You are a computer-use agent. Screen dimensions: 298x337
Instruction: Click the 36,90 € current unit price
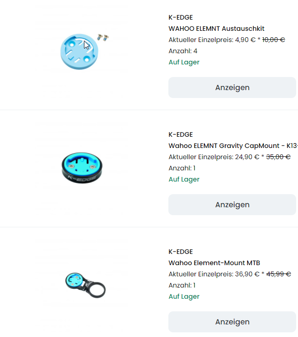pyautogui.click(x=247, y=274)
